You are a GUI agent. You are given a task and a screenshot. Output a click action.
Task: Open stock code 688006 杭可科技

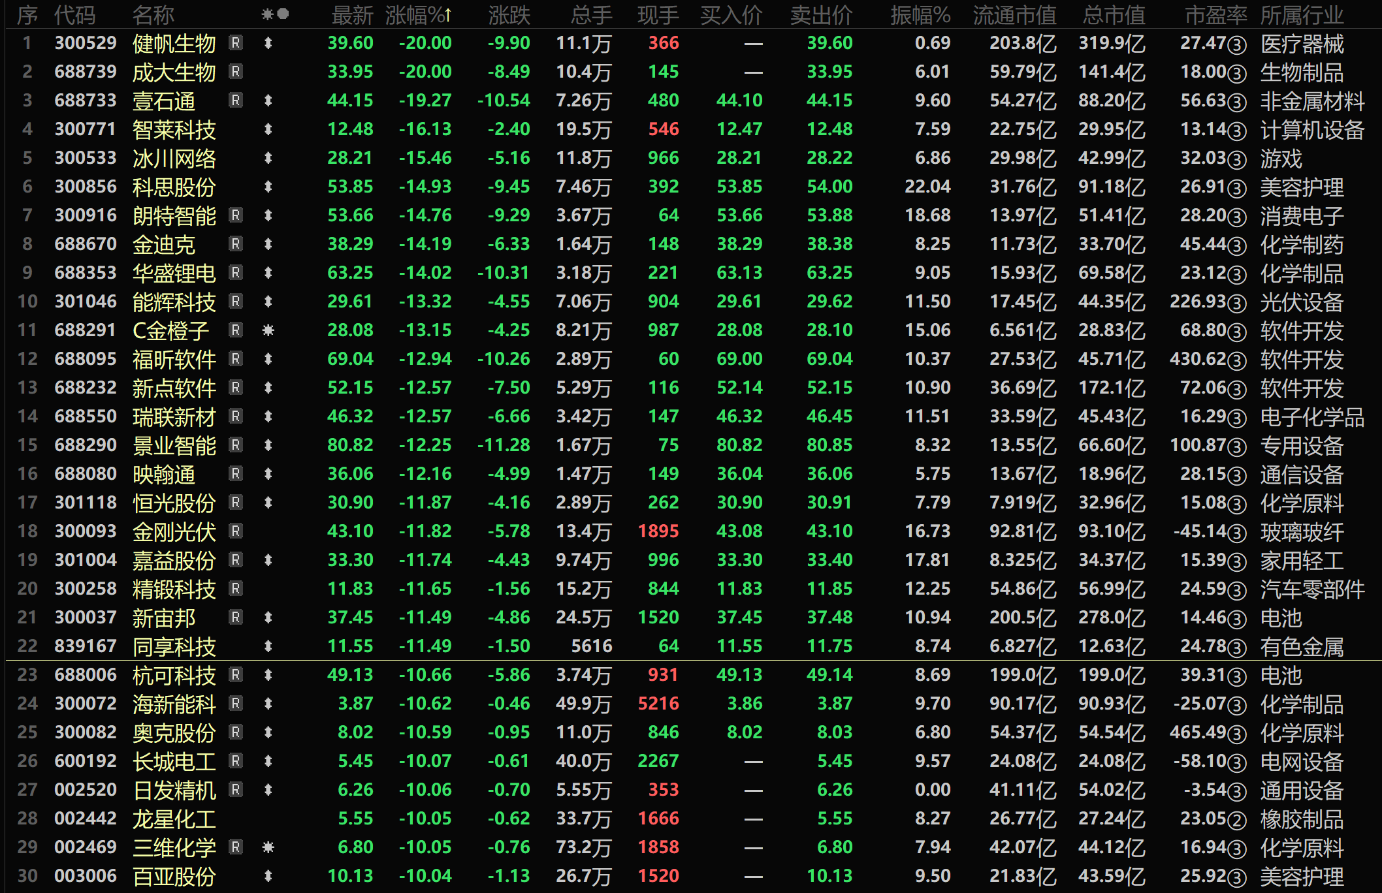click(x=86, y=675)
